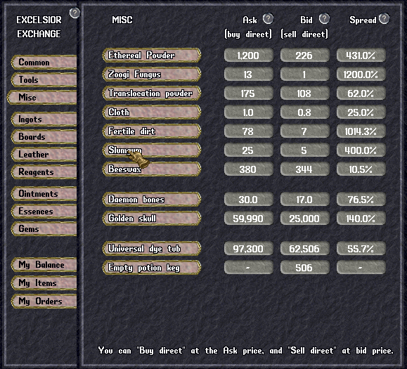Click the Beeswax ask price 380
This screenshot has width=407, height=369.
[248, 169]
